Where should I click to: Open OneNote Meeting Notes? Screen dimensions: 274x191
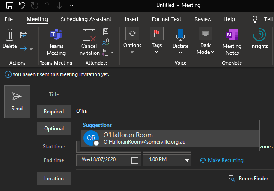[232, 42]
